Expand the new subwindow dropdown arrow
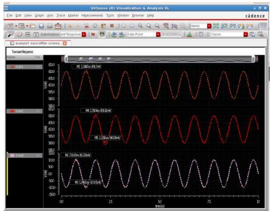Image resolution: width=274 pixels, height=211 pixels. click(27, 26)
